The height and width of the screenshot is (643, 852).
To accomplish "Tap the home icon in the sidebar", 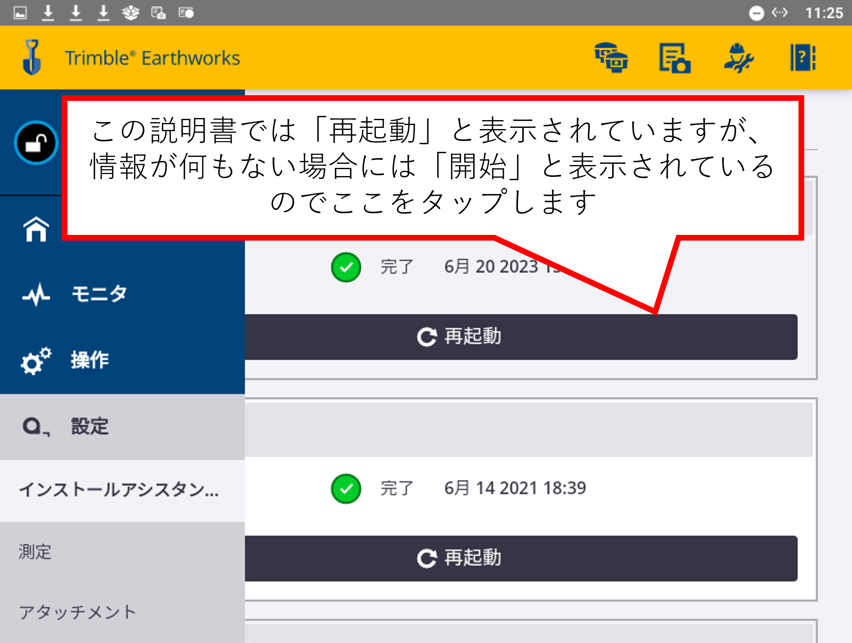I will (36, 229).
